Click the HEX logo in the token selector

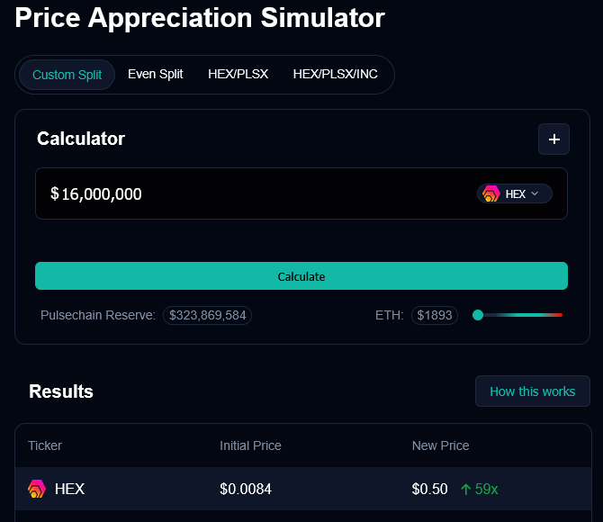491,193
